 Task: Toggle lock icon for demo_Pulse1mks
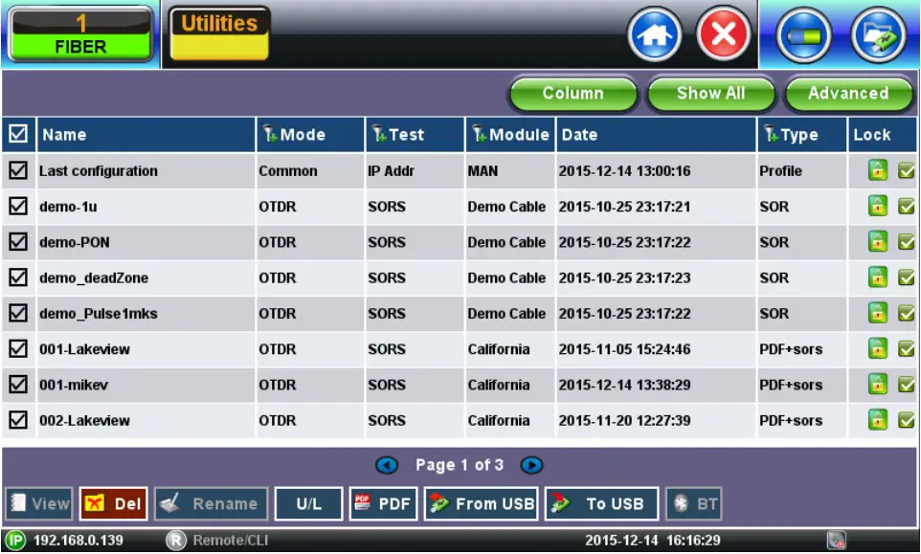pos(878,314)
